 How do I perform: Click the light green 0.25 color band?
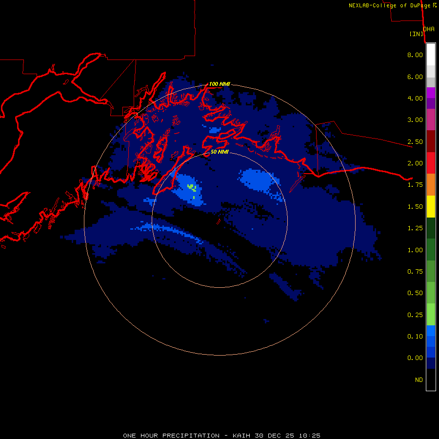pos(431,315)
